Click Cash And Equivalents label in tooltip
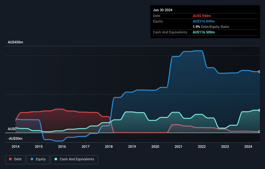The width and height of the screenshot is (265, 169). click(170, 32)
